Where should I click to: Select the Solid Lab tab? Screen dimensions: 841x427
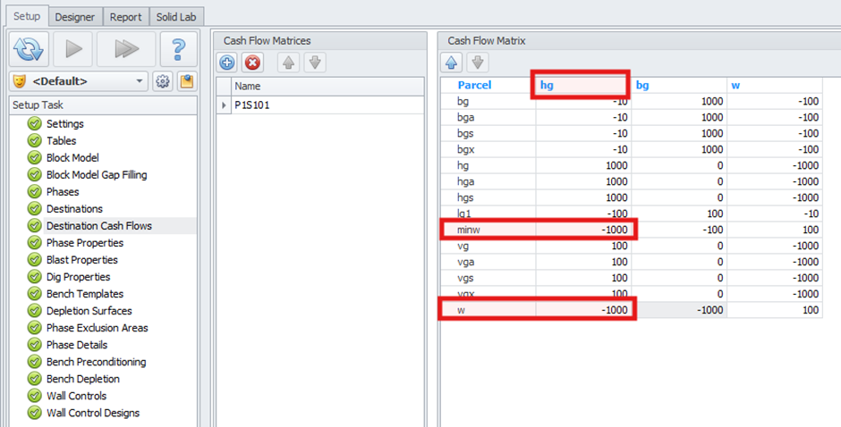pyautogui.click(x=178, y=17)
